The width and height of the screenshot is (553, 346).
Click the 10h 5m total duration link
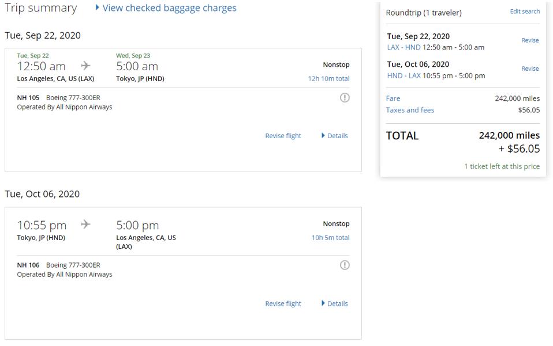[x=330, y=238]
